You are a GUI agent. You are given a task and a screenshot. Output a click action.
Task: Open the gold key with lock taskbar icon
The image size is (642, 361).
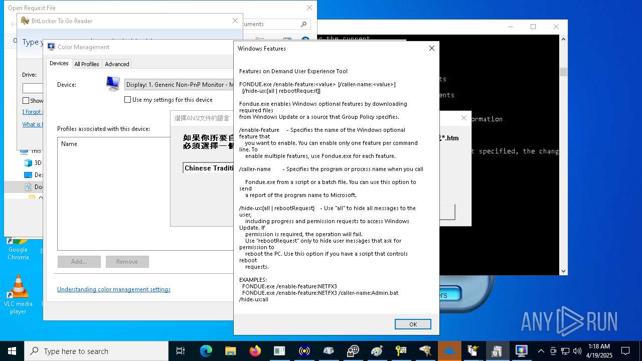click(x=425, y=351)
